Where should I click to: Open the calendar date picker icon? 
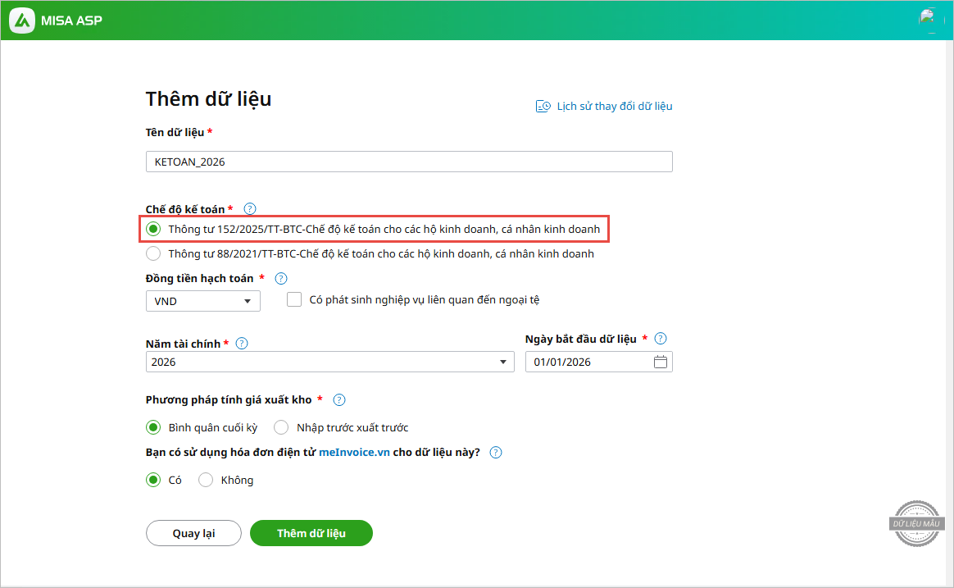pyautogui.click(x=661, y=362)
